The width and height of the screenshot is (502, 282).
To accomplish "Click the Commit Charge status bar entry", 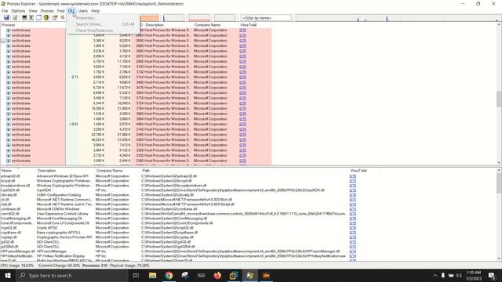I will coord(59,266).
